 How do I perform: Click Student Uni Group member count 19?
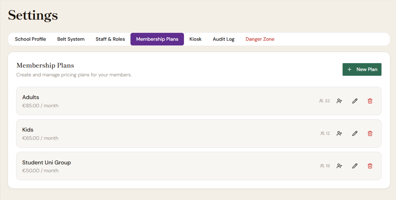click(x=325, y=166)
